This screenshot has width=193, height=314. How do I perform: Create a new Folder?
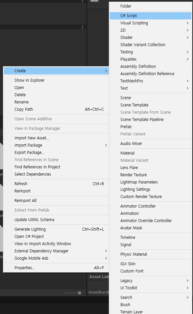point(151,6)
